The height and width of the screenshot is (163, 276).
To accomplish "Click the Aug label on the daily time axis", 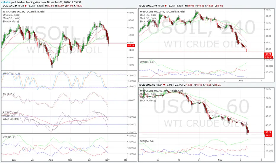I will point(51,160).
